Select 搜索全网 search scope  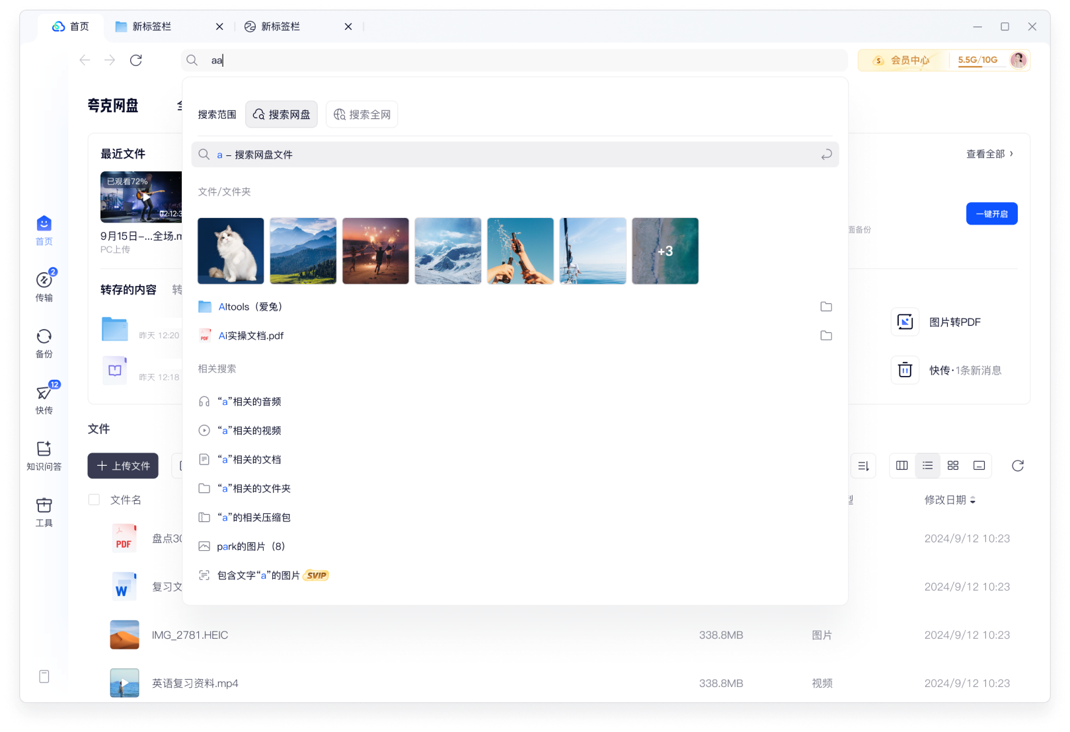[362, 114]
